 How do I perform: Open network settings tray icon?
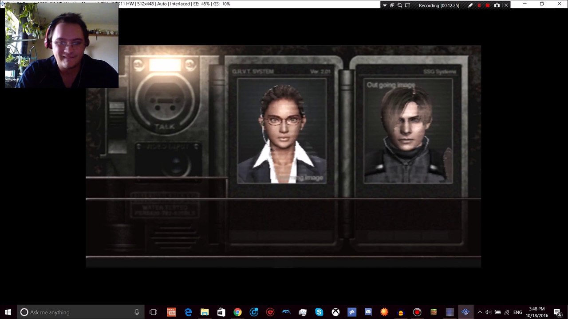click(x=507, y=312)
